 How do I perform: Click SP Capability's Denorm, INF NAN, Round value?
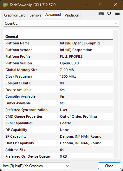(81, 136)
